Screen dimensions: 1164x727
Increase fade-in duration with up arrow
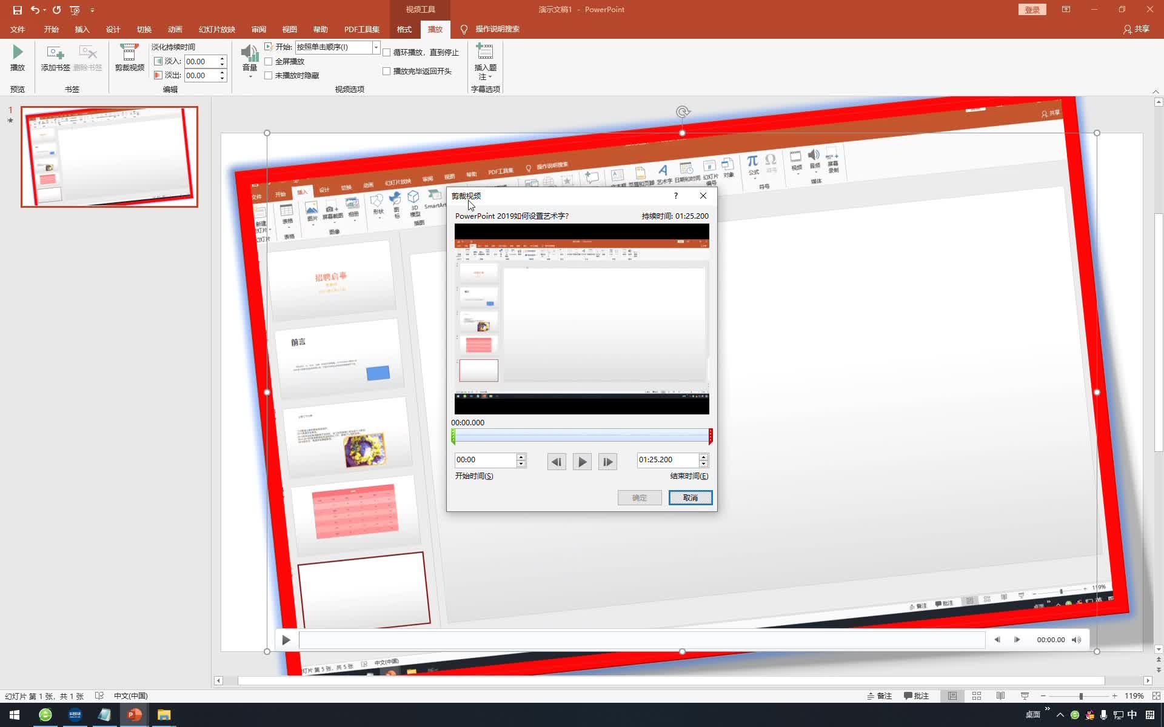coord(222,59)
